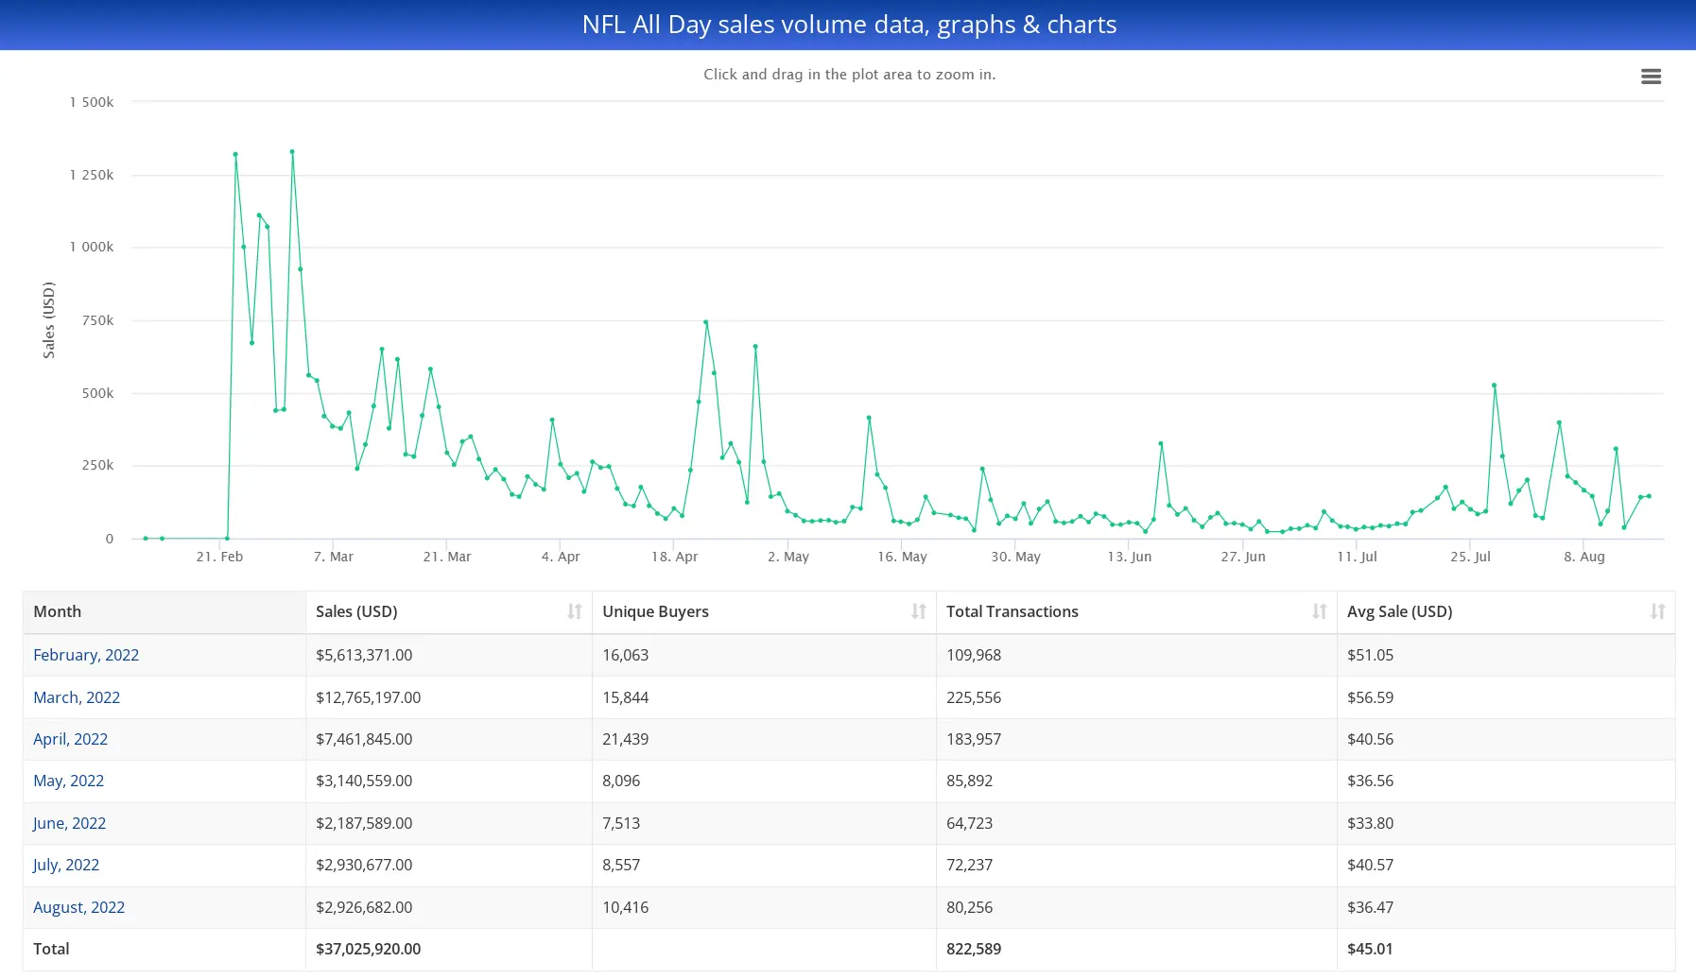This screenshot has width=1696, height=979.
Task: Select the $2,930,677.00 sales cell
Action: (449, 865)
